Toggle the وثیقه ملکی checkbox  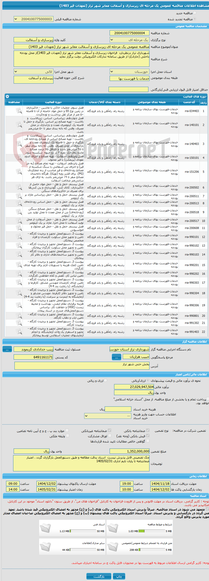coord(67,436)
